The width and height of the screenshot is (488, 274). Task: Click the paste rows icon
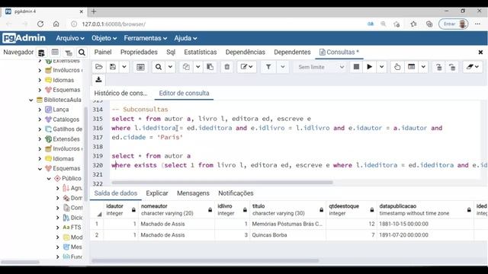tap(210, 67)
